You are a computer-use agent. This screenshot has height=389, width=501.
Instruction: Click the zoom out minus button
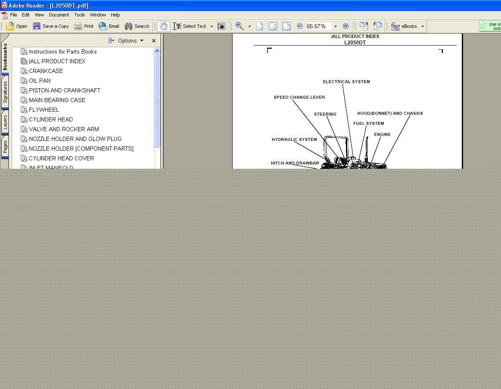[x=300, y=26]
